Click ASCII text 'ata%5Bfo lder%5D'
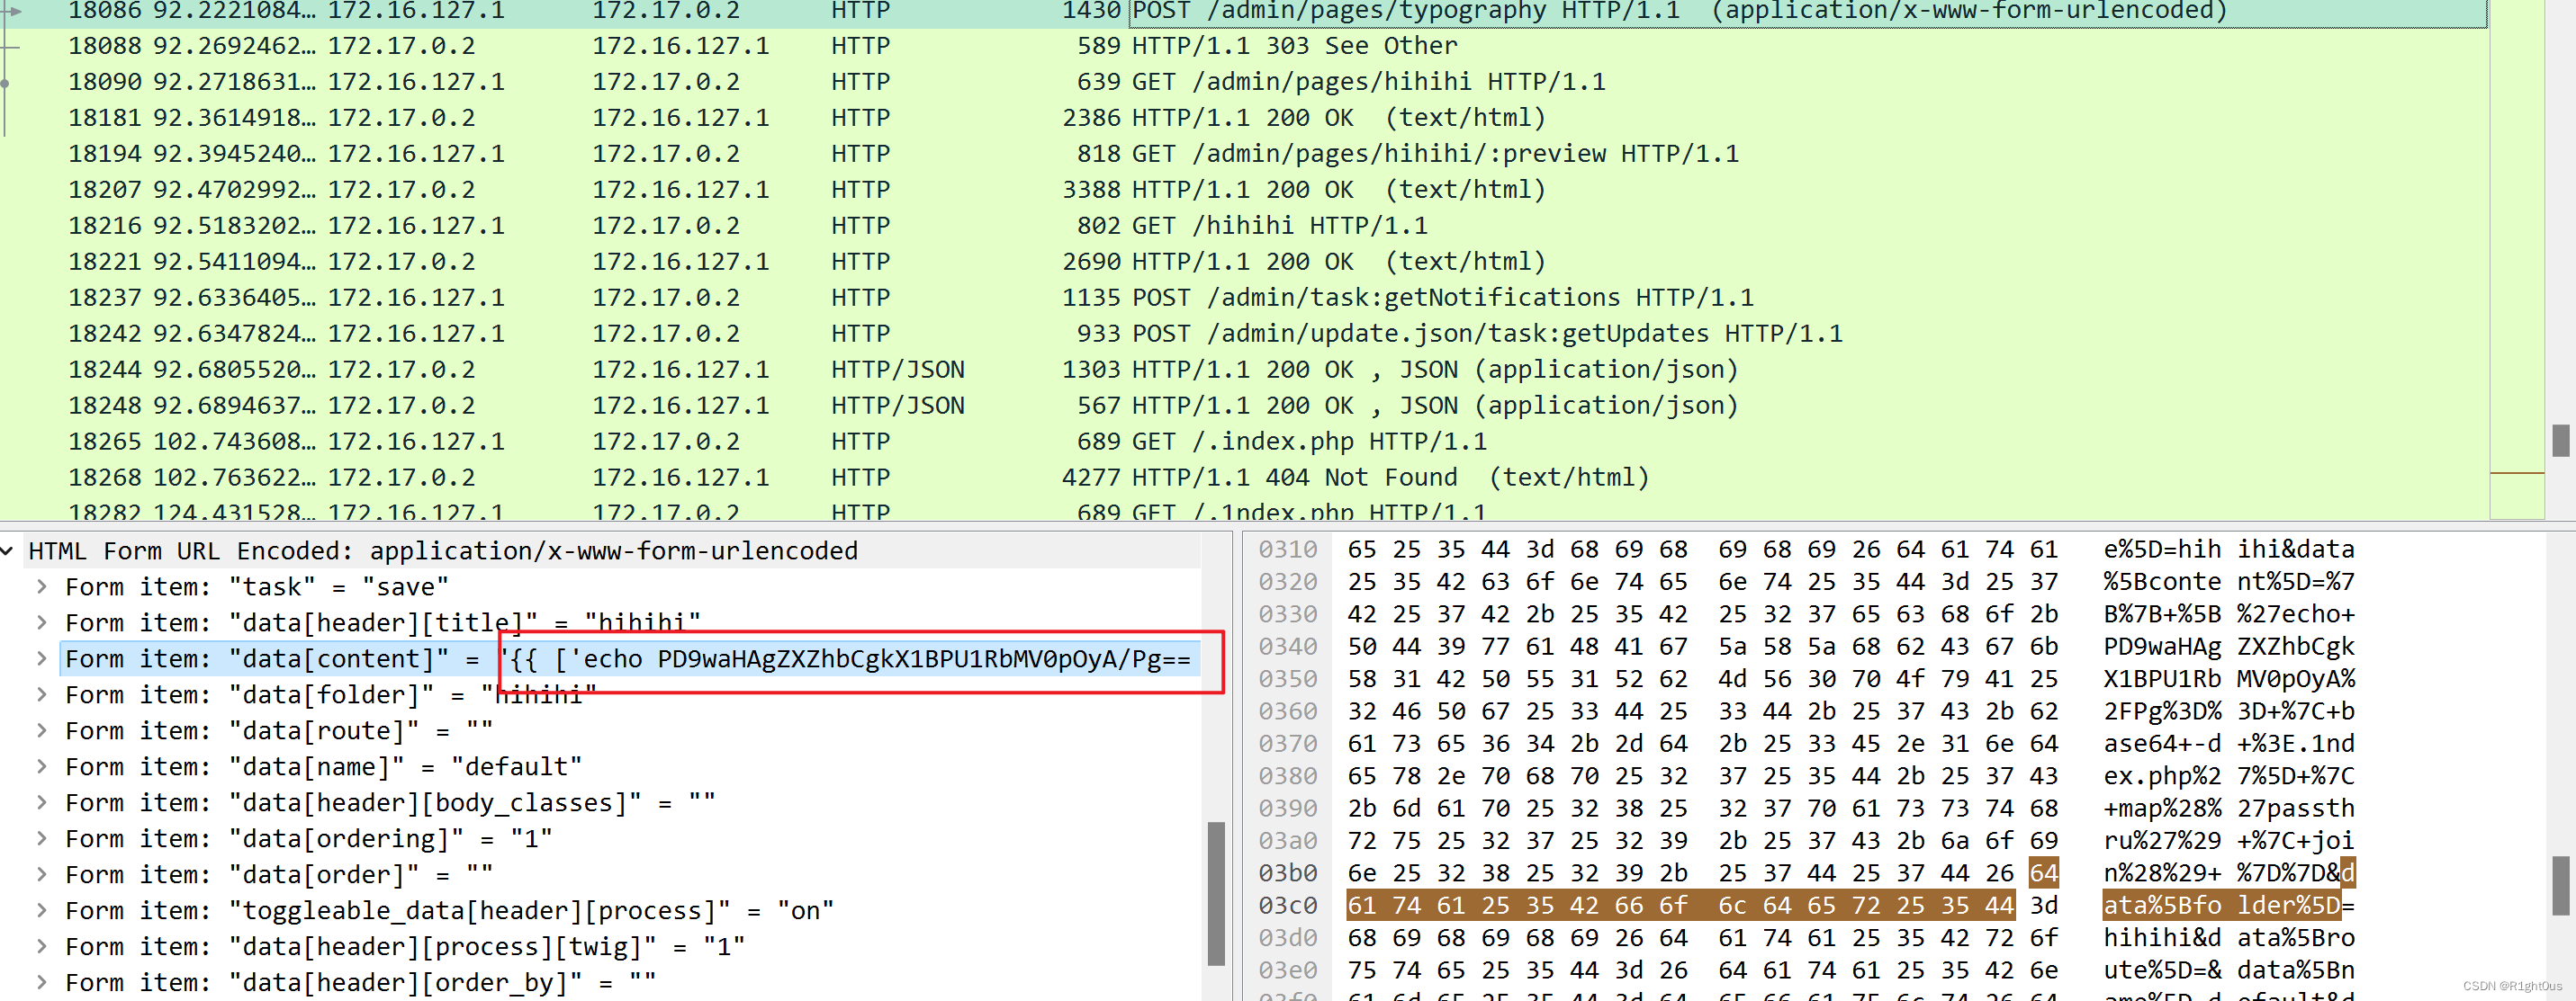2576x1001 pixels. pos(2222,906)
